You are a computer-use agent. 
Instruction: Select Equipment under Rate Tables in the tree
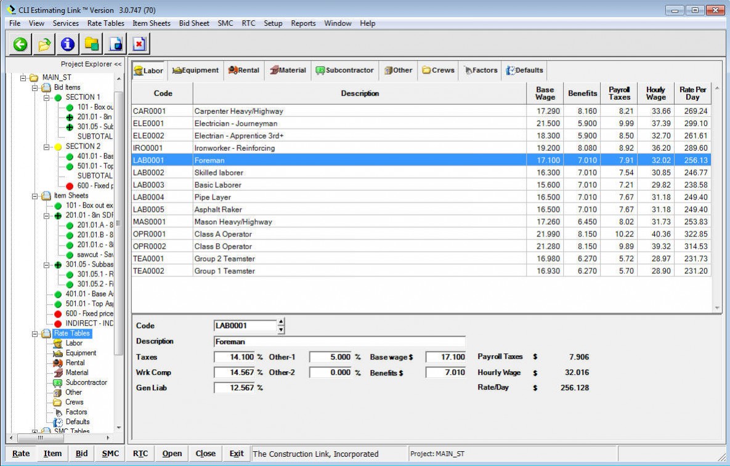81,353
